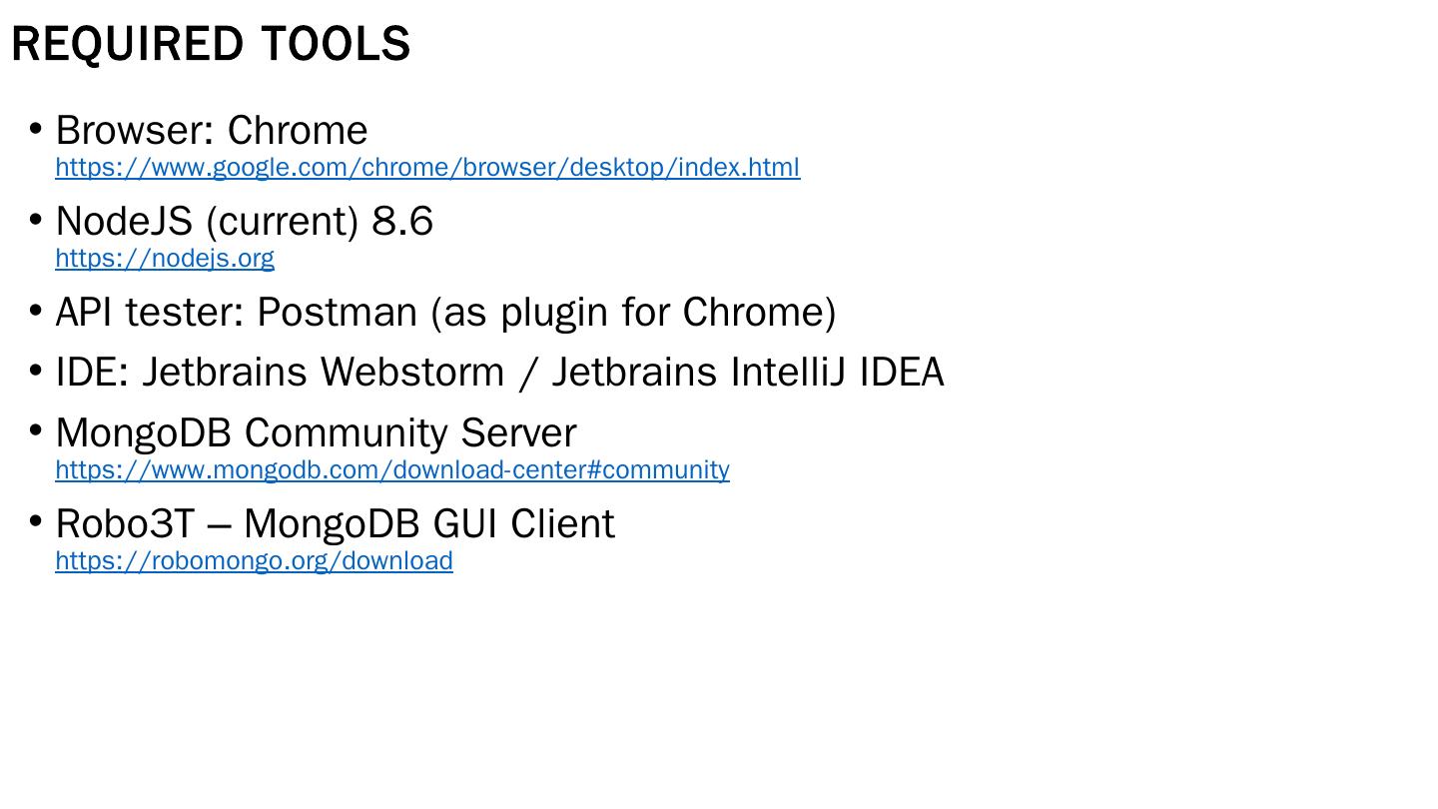This screenshot has height=809, width=1438.
Task: Click the bullet point before 'NodeJS'
Action: point(35,220)
